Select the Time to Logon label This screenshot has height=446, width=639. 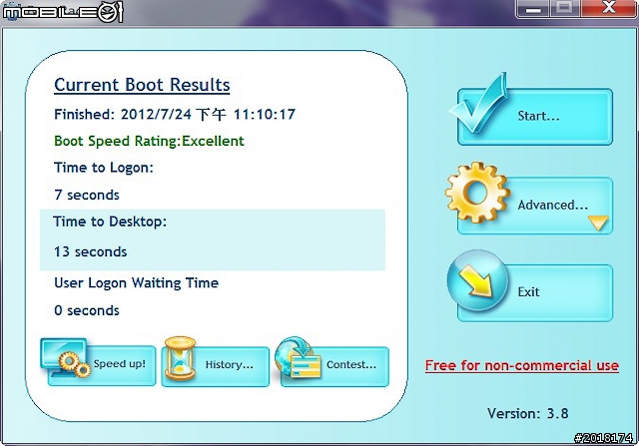point(104,168)
